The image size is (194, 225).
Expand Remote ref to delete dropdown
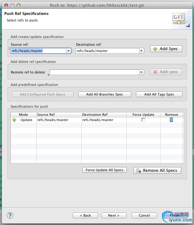coord(142,72)
